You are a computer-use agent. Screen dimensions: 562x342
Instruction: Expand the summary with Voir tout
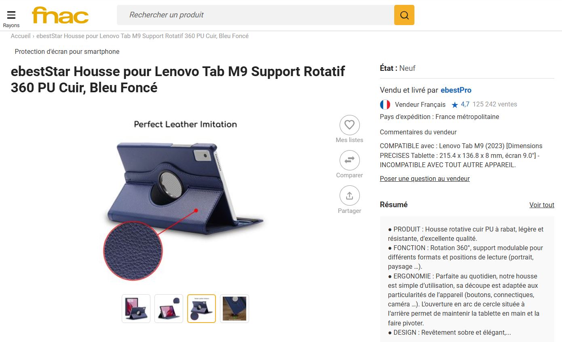point(542,205)
